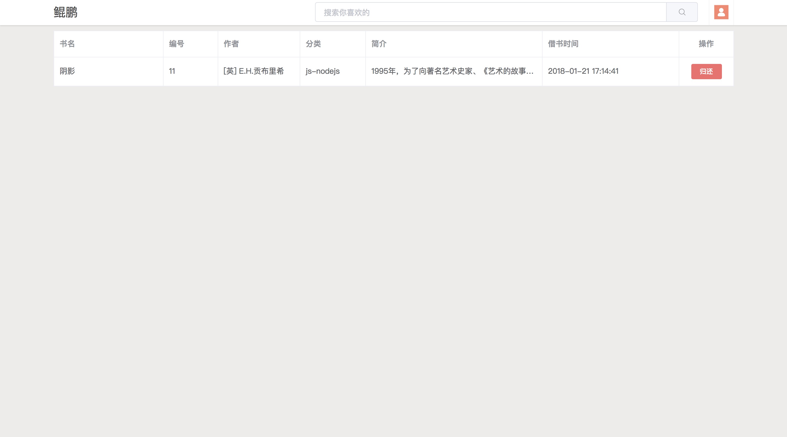The width and height of the screenshot is (787, 437).
Task: Select the 作者 column header
Action: 231,44
